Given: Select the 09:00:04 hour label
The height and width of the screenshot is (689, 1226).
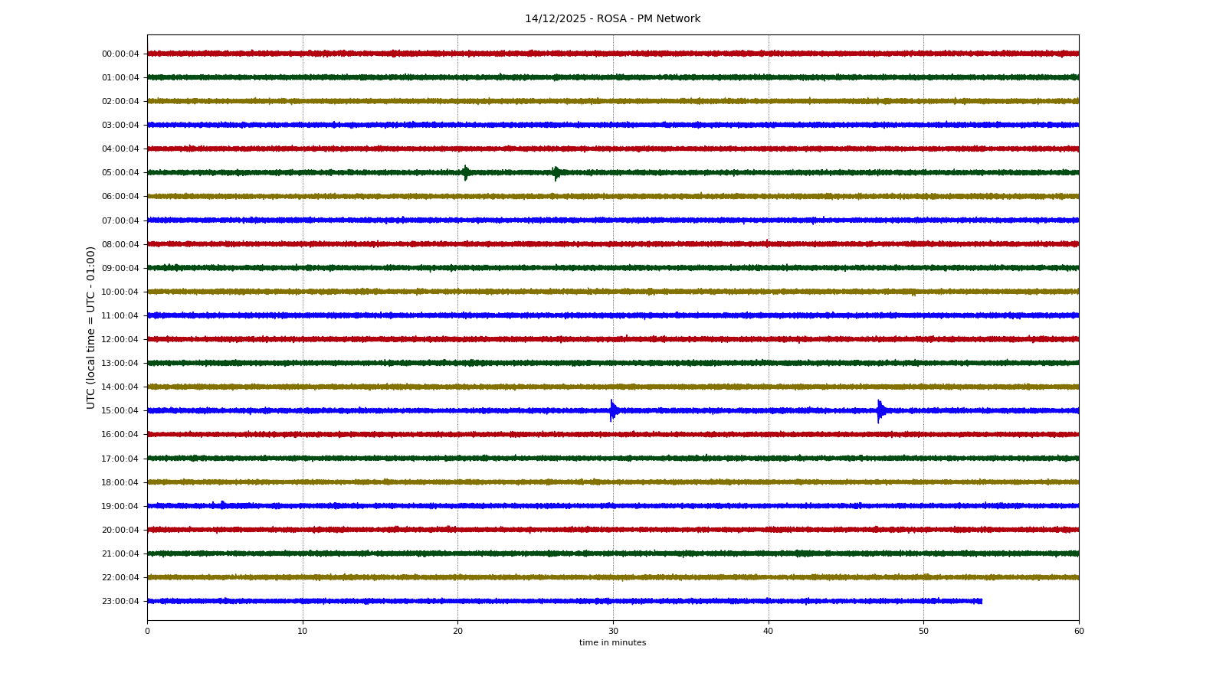Looking at the screenshot, I should pos(120,269).
